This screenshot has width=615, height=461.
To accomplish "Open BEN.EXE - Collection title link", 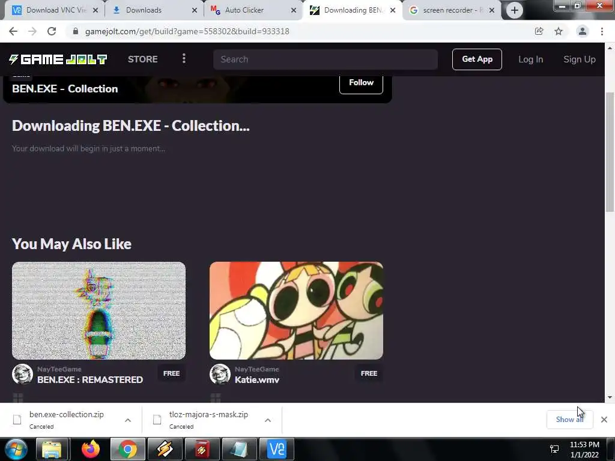I will pos(65,89).
